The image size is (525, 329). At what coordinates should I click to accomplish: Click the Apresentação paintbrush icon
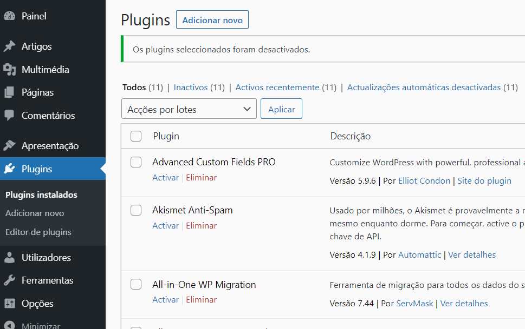click(9, 146)
